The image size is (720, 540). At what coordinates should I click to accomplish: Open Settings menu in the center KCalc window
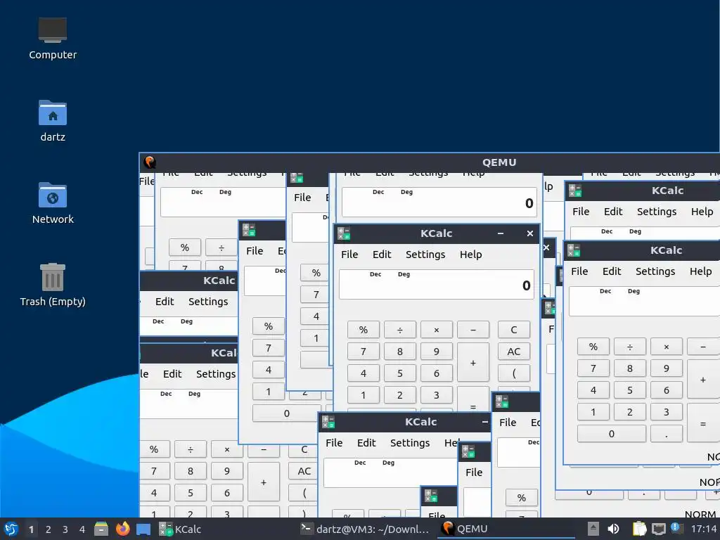point(425,255)
